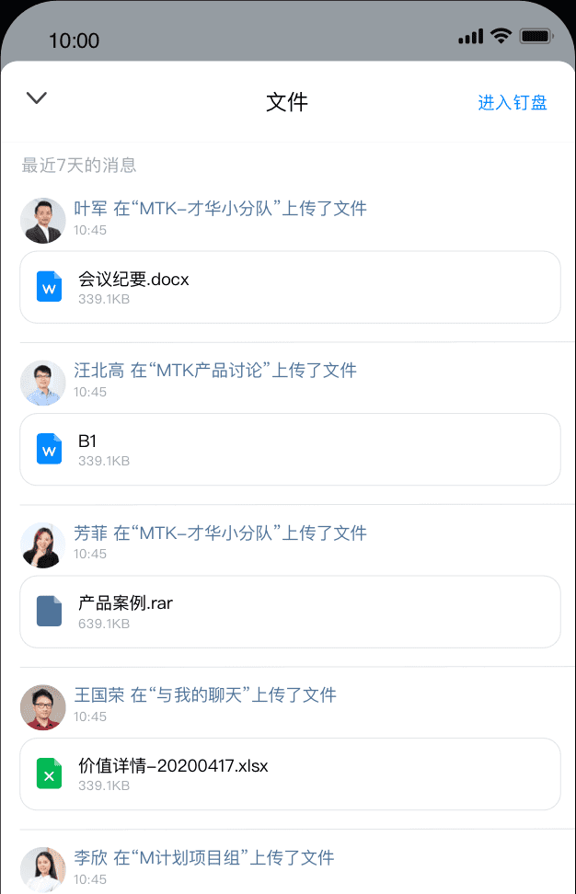Click the archive file icon for 产品案例.rar
Screen dimensions: 576x894
(x=50, y=611)
